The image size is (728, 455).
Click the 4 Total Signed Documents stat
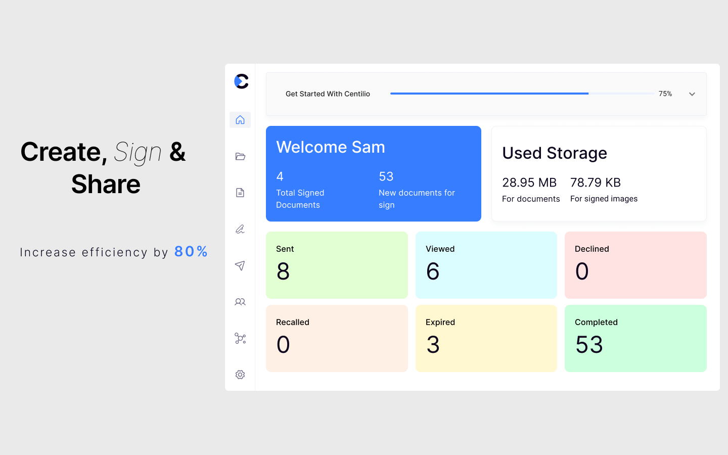300,190
